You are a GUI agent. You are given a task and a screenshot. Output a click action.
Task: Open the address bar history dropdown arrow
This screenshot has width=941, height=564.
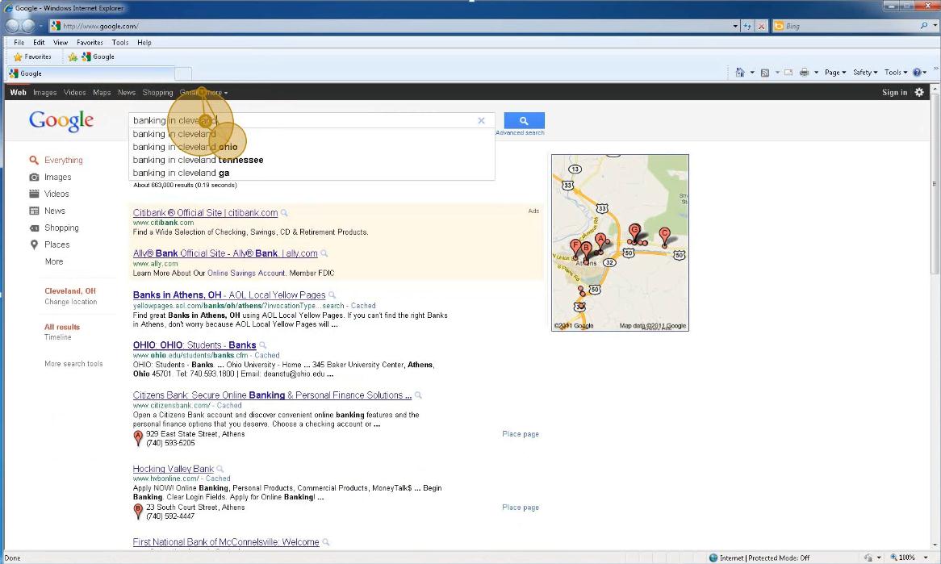click(735, 26)
